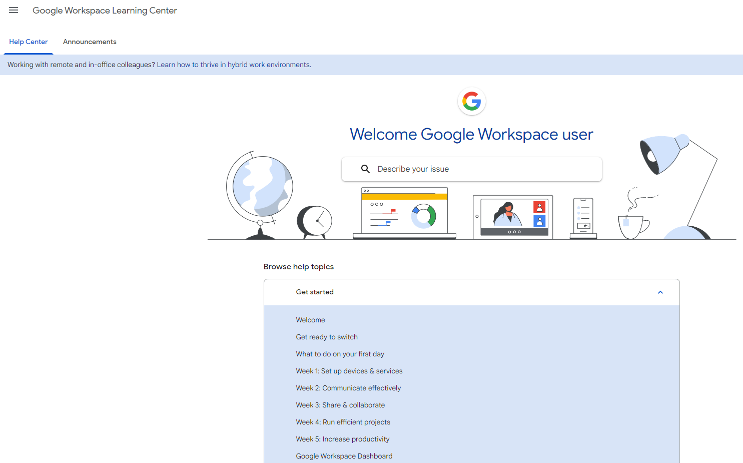
Task: Click the Google G logo
Action: coord(471,101)
